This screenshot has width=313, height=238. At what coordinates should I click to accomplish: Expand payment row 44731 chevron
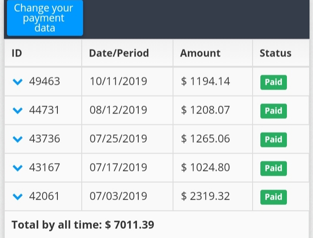click(17, 111)
